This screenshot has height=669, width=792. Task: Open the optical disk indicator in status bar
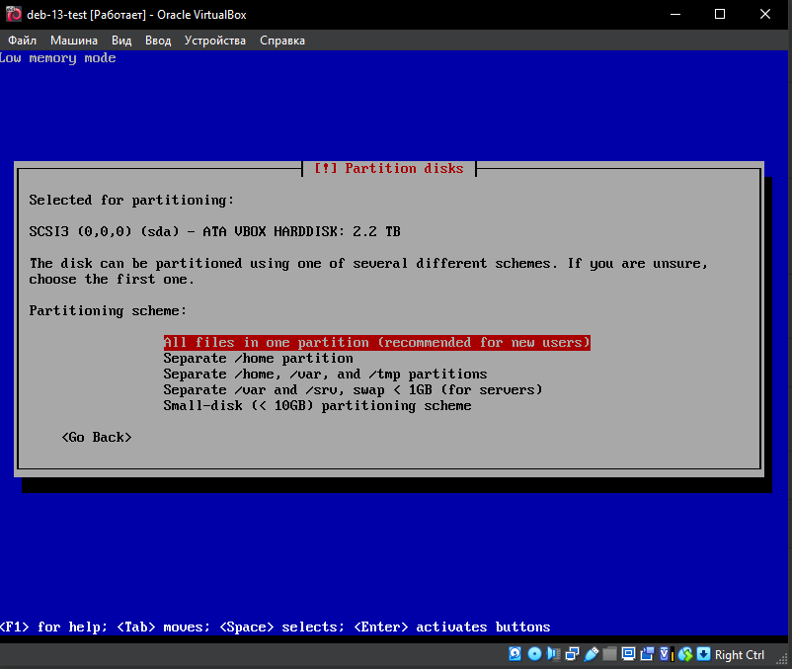point(534,654)
